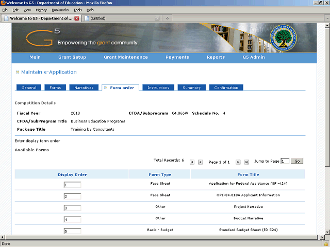Go to previous page of forms list
The height and width of the screenshot is (247, 330).
coord(200,162)
